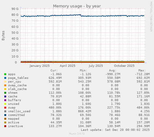The image size is (154, 137).
Task: Click the 'active' legend label
Action: click(x=14, y=122)
